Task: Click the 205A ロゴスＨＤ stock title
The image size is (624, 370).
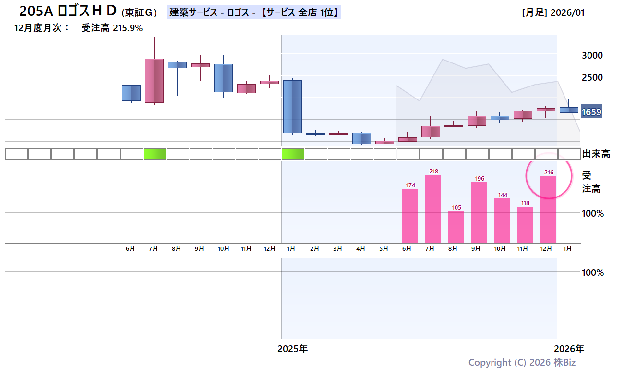Action: [67, 12]
